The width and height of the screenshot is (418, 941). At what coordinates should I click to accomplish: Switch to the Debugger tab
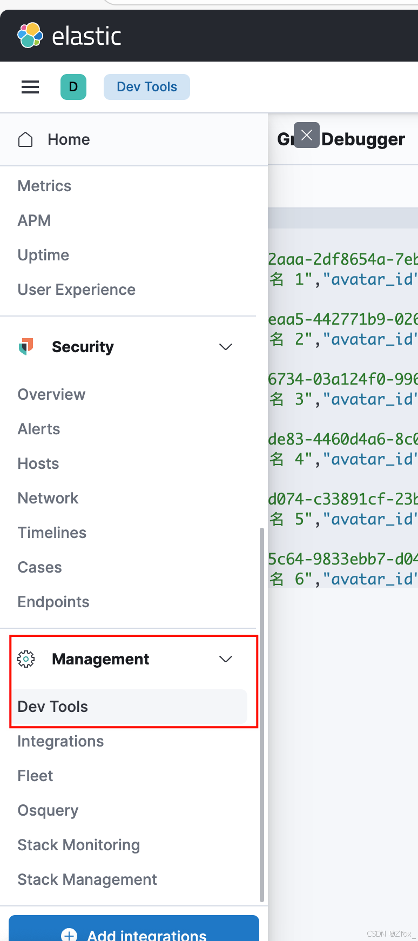[363, 139]
